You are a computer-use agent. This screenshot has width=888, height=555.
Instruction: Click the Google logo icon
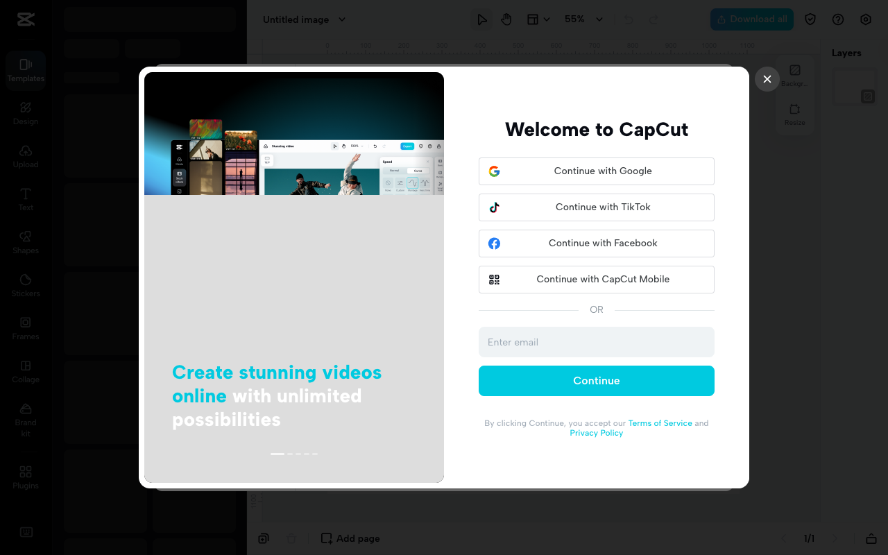coord(494,171)
